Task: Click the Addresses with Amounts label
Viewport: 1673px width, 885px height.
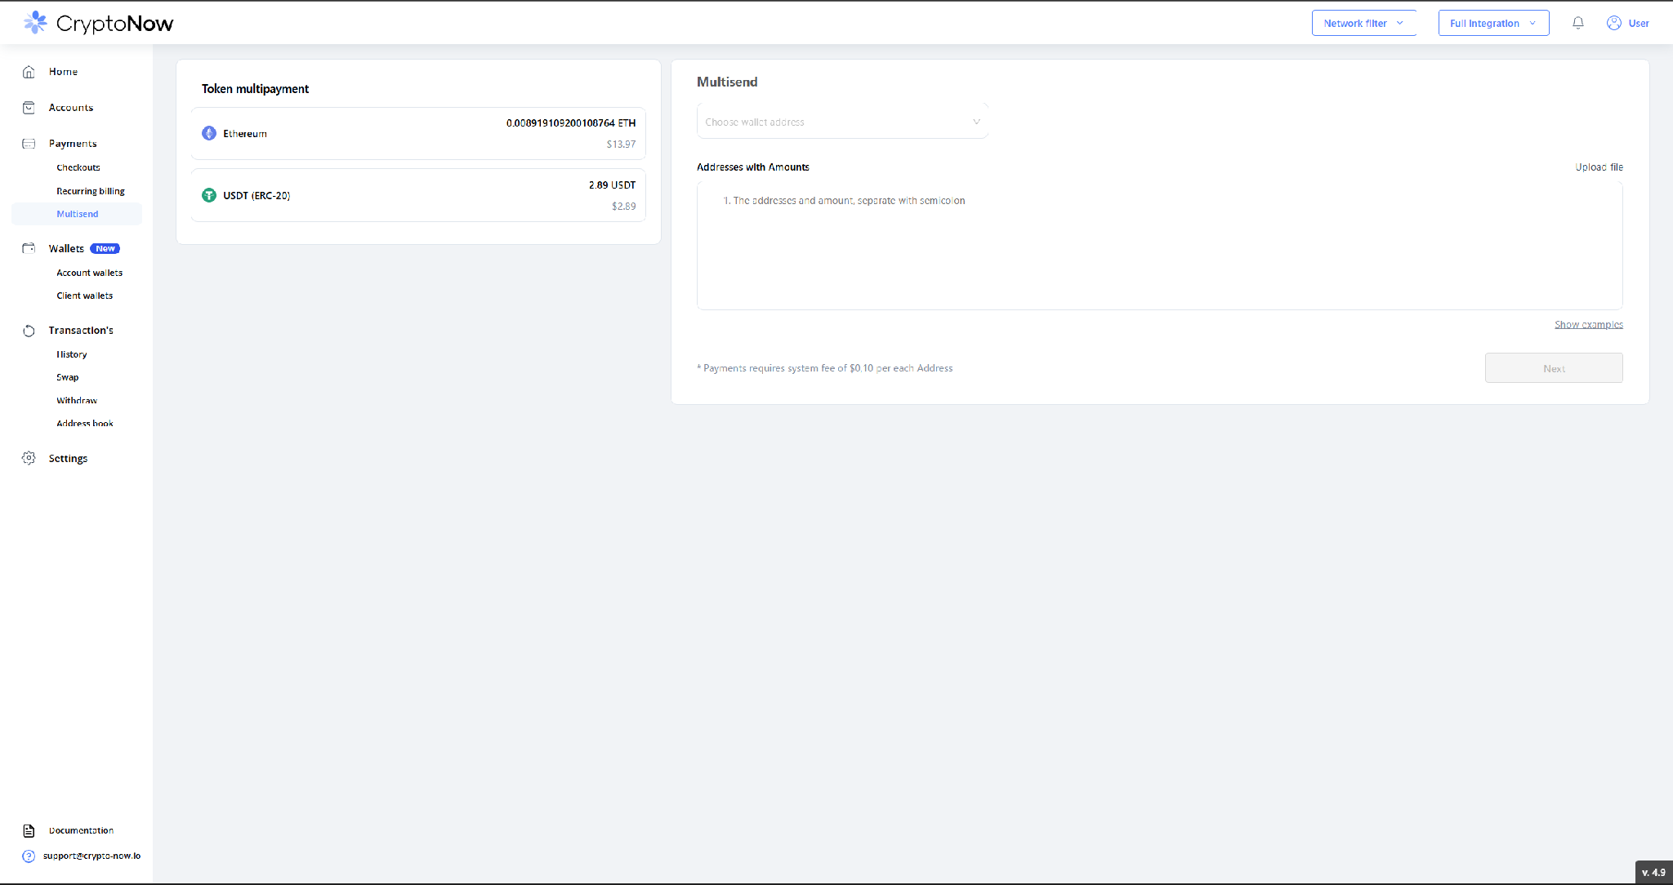Action: click(x=752, y=167)
